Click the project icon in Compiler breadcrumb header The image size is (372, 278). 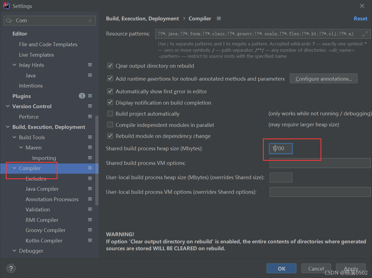[219, 18]
